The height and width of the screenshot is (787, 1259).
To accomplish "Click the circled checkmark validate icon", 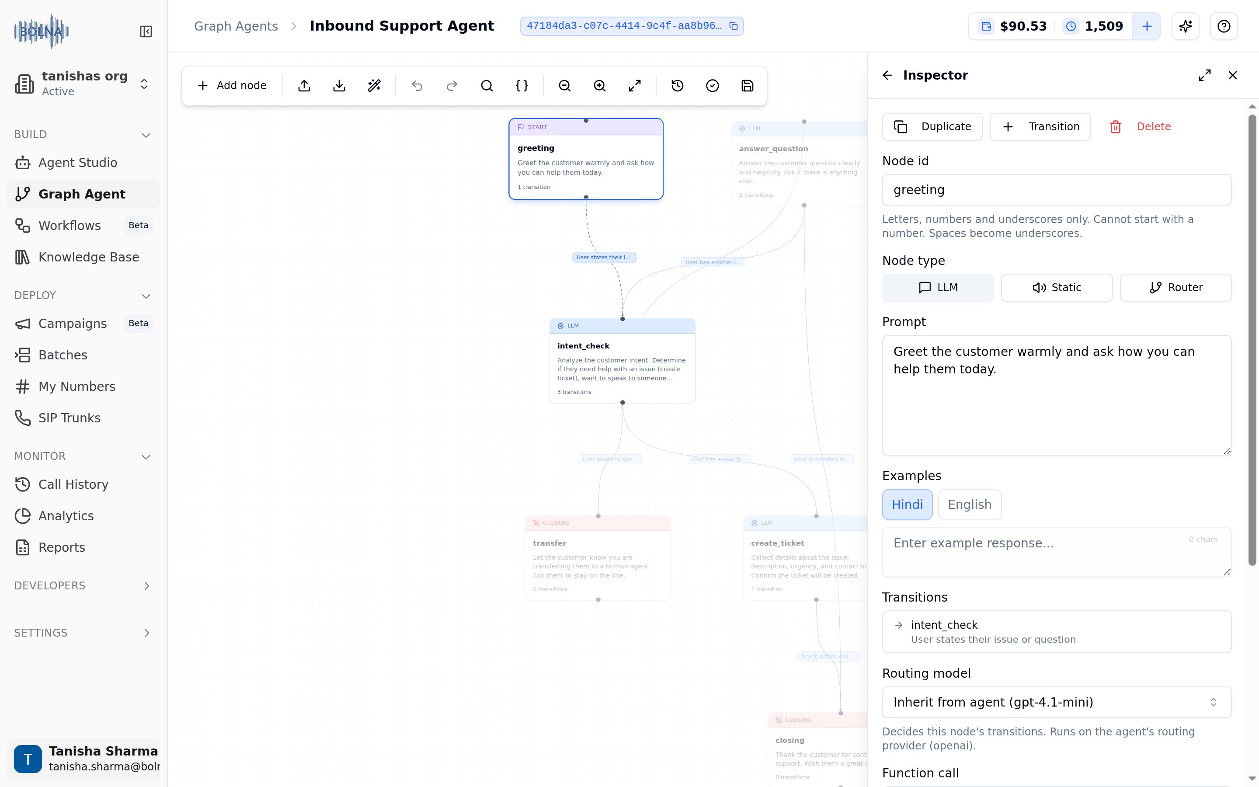I will [712, 86].
